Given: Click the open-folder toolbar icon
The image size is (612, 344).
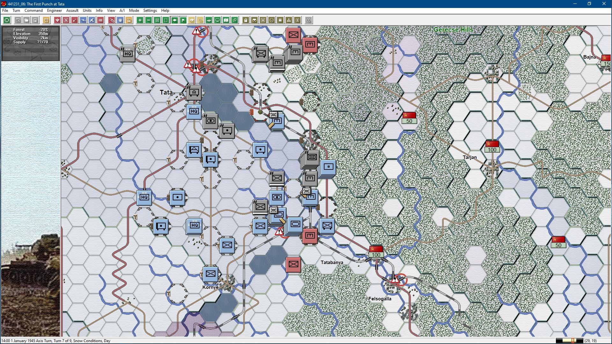Looking at the screenshot, I should click(26, 20).
